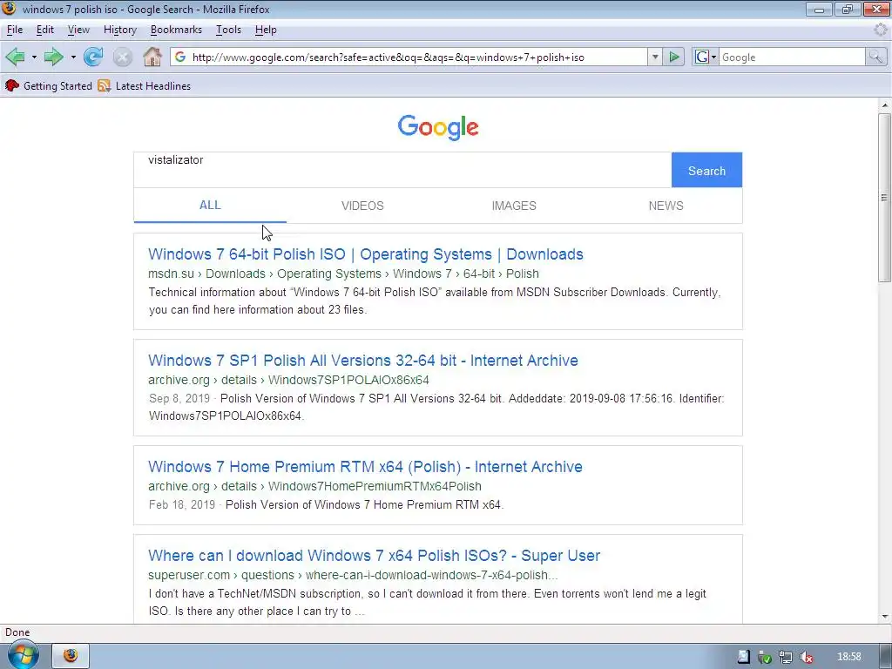Open the Super User Polish ISOs question
The height and width of the screenshot is (669, 892).
375,556
